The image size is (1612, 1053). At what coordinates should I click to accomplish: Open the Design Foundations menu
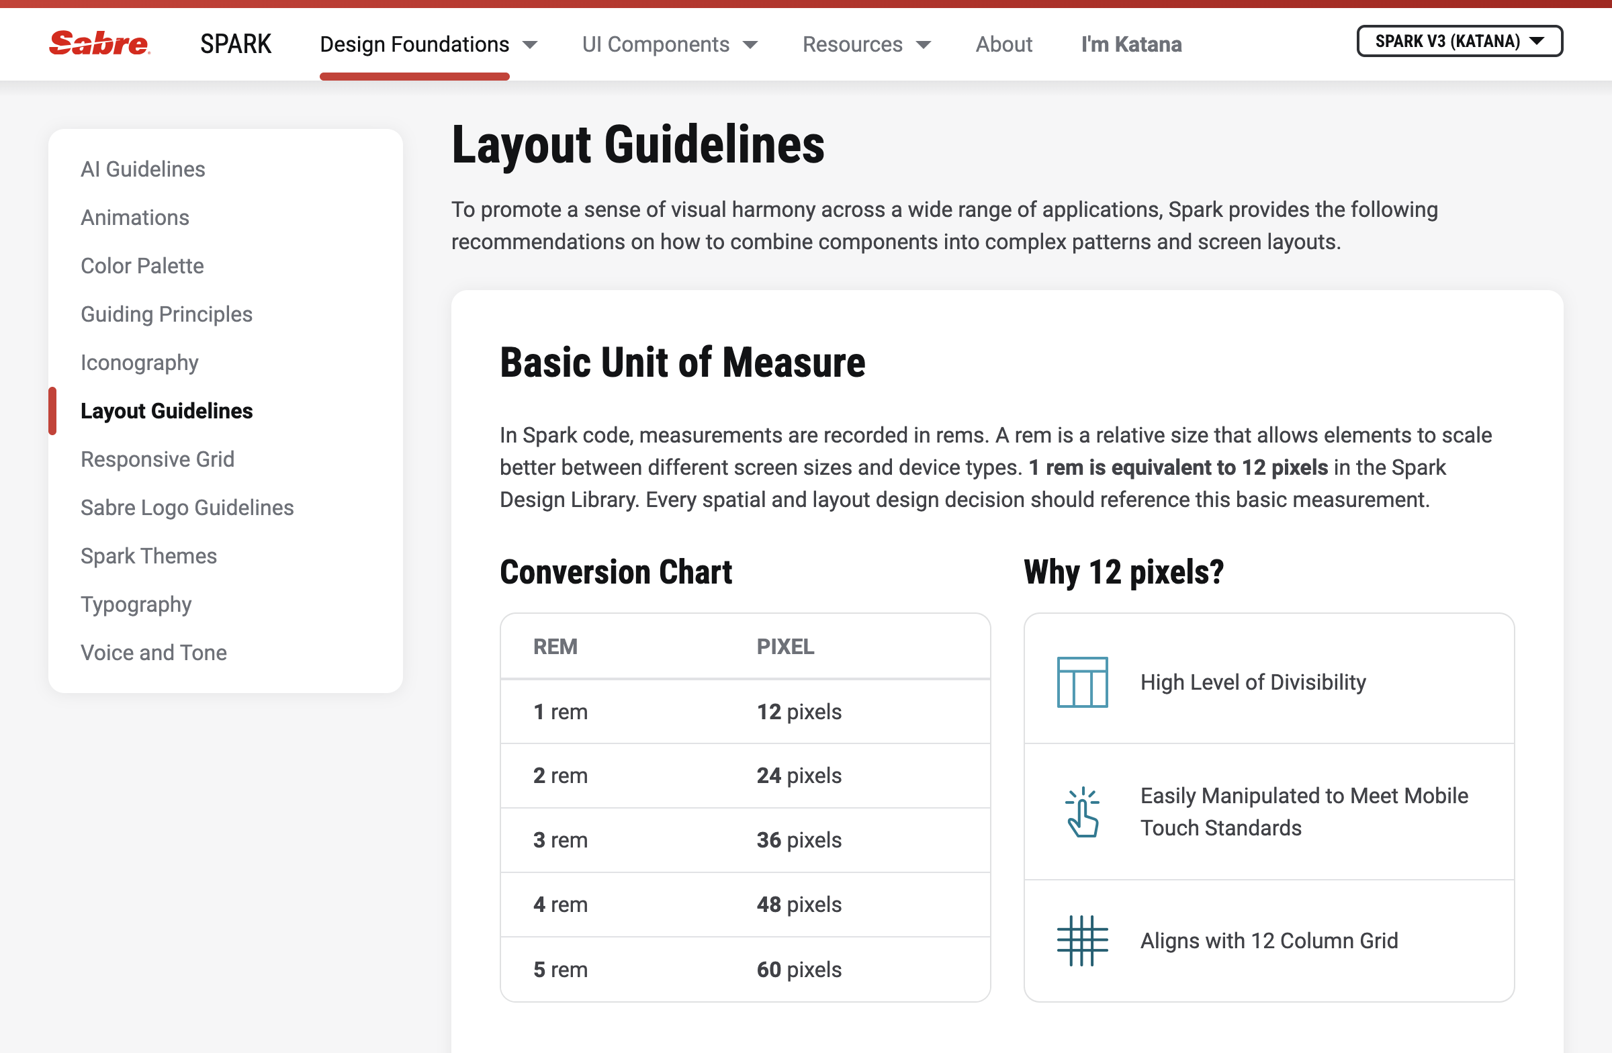click(x=414, y=44)
